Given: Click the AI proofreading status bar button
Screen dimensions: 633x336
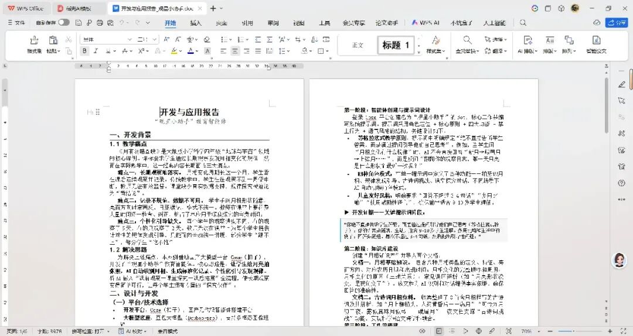Looking at the screenshot, I should pos(132,331).
